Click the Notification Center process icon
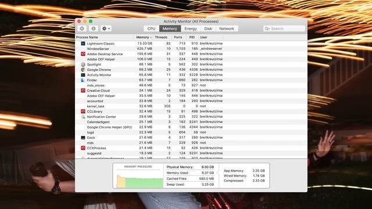The width and height of the screenshot is (372, 209). (x=83, y=117)
